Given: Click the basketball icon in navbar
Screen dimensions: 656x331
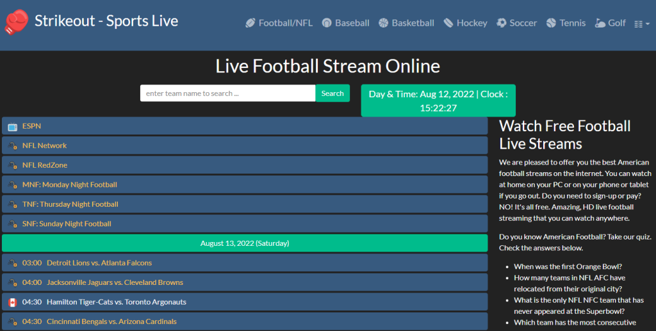Looking at the screenshot, I should click(383, 23).
